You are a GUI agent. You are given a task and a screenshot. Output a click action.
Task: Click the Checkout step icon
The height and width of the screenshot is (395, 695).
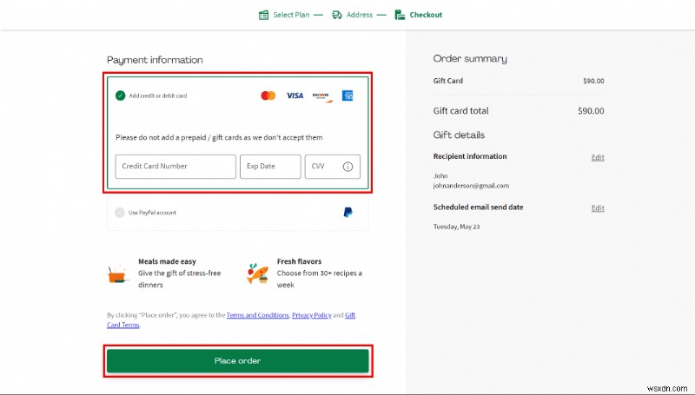click(400, 15)
